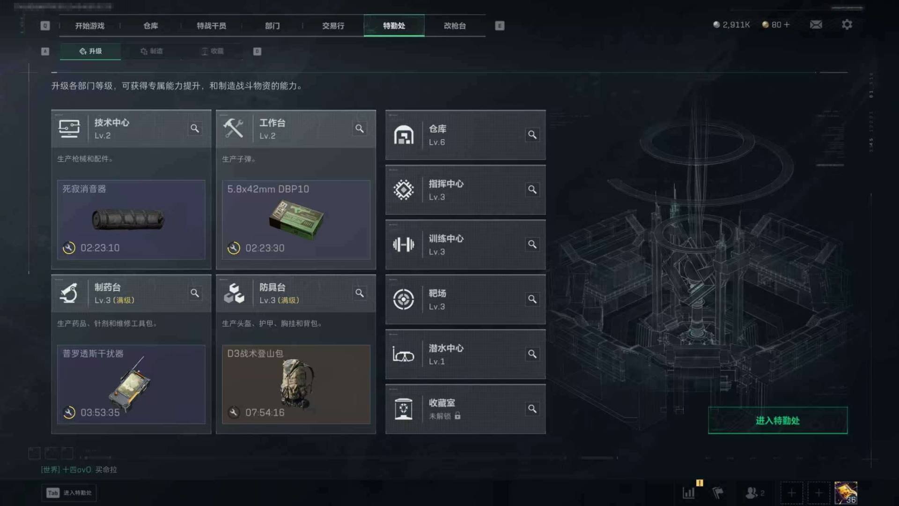
Task: Open the settings gear icon
Action: pos(847,24)
